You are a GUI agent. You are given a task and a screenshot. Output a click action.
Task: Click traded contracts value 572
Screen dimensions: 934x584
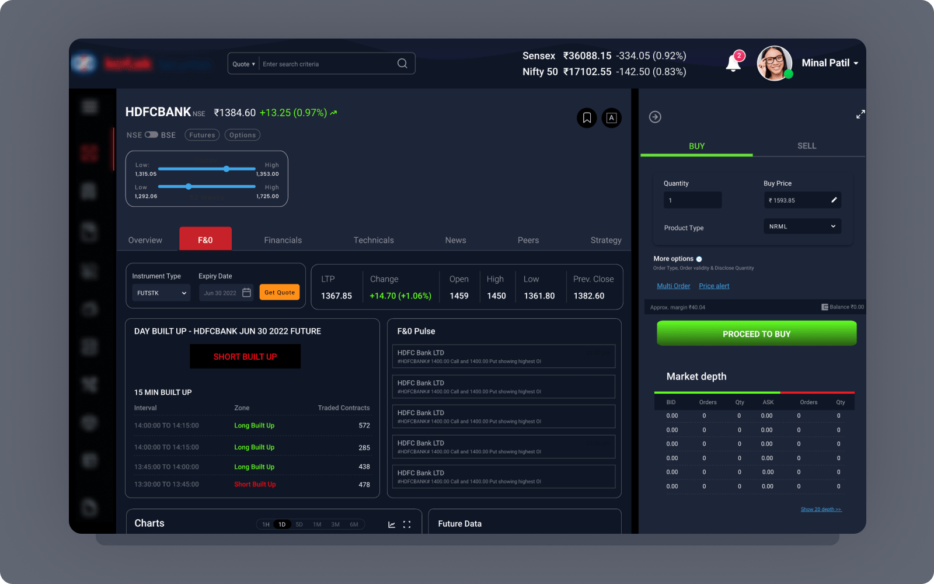pos(364,426)
